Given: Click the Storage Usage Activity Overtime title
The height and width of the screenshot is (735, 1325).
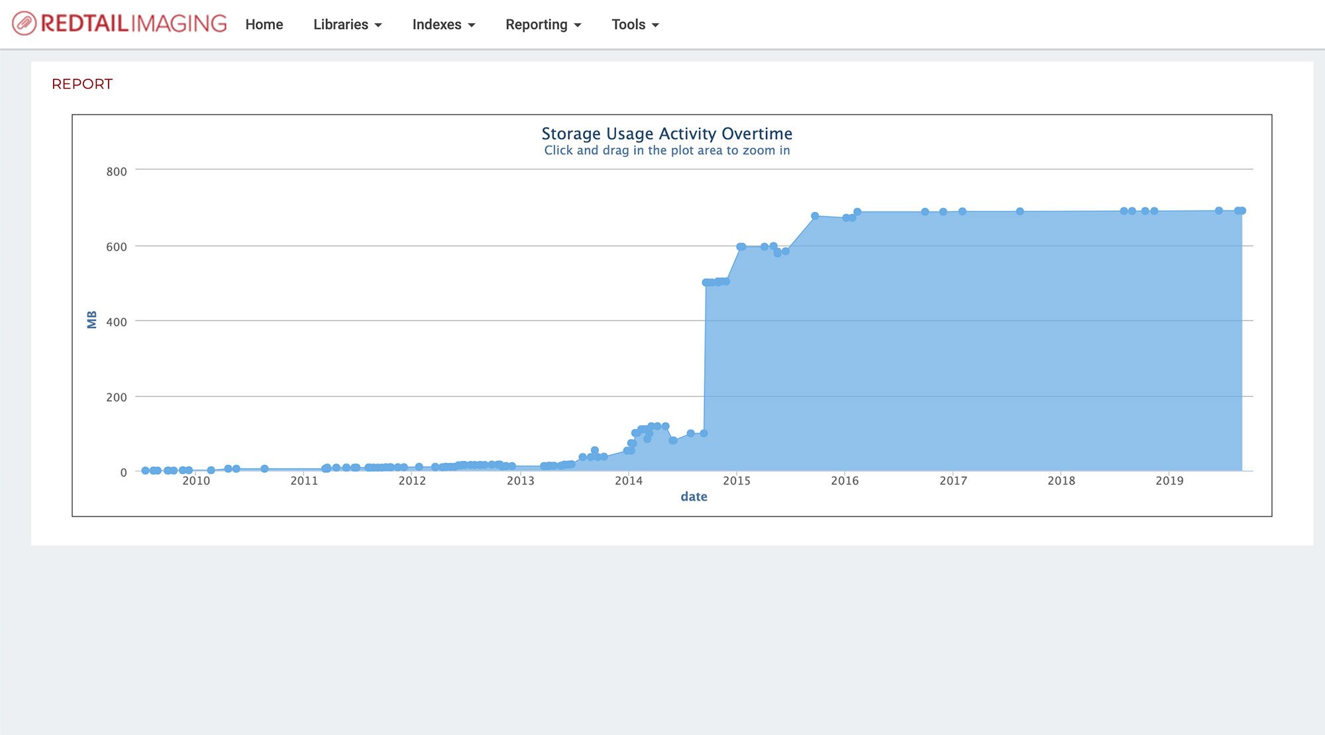Looking at the screenshot, I should 666,133.
